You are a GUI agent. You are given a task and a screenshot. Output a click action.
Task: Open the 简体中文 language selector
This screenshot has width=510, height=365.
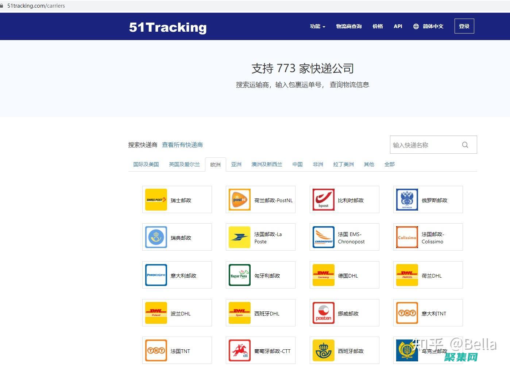click(x=428, y=26)
